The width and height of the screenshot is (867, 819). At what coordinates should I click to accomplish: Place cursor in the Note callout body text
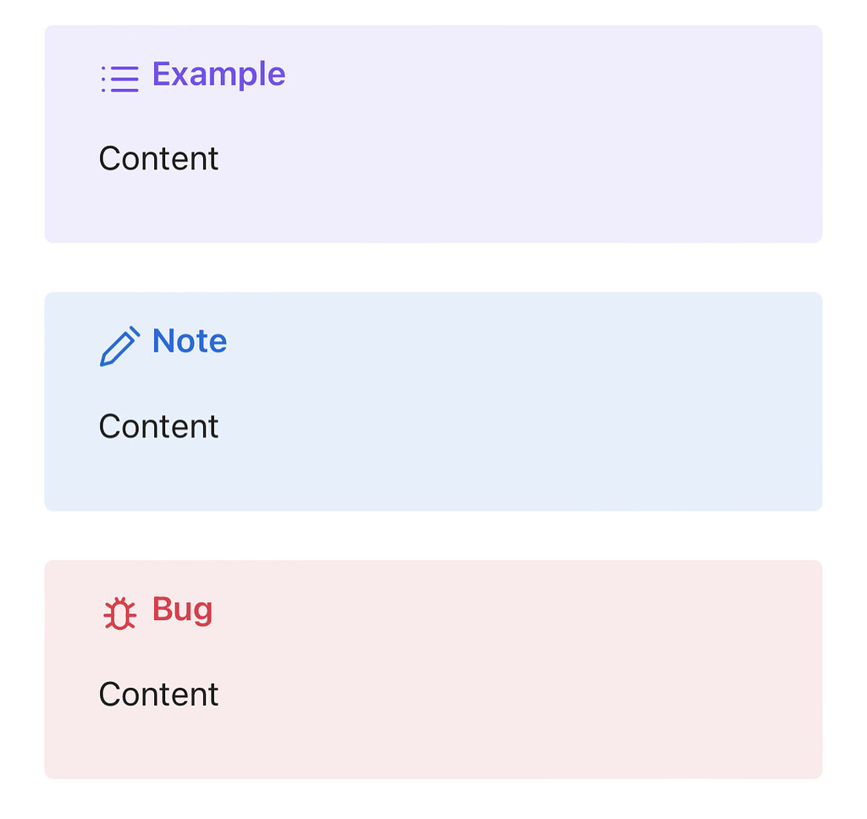[158, 426]
